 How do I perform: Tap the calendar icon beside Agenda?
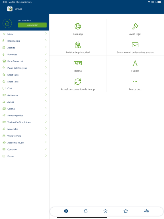pos(4,48)
